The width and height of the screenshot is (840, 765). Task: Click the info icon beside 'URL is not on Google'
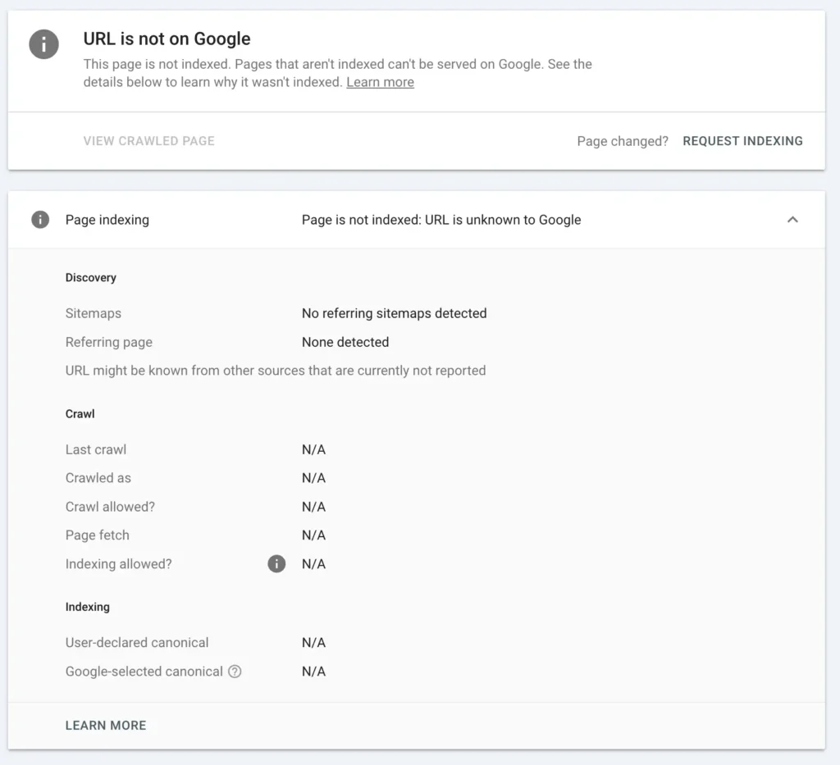pos(43,44)
